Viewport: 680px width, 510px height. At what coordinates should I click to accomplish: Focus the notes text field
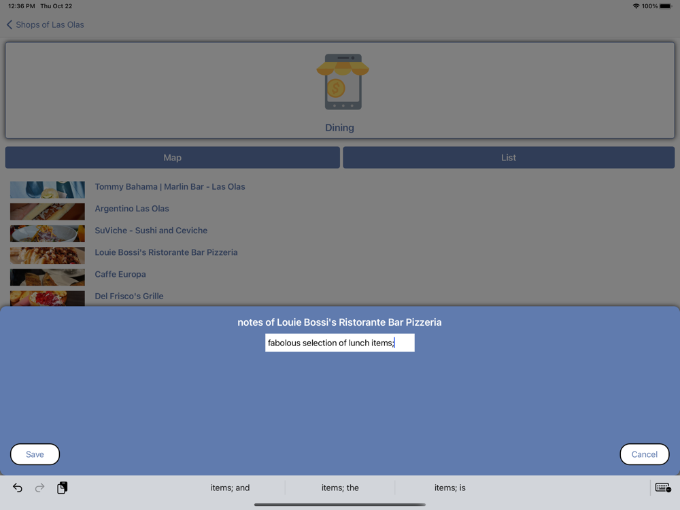(x=339, y=343)
